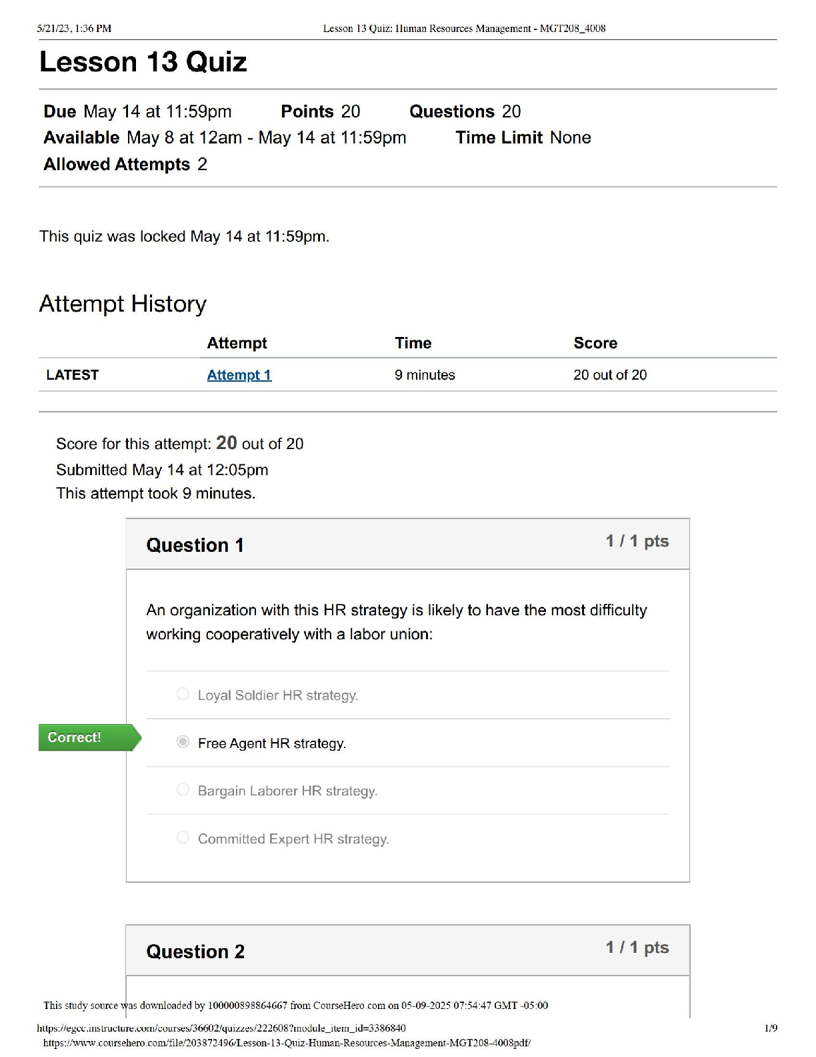Click the Time column header
Image resolution: width=816 pixels, height=1057 pixels.
413,343
